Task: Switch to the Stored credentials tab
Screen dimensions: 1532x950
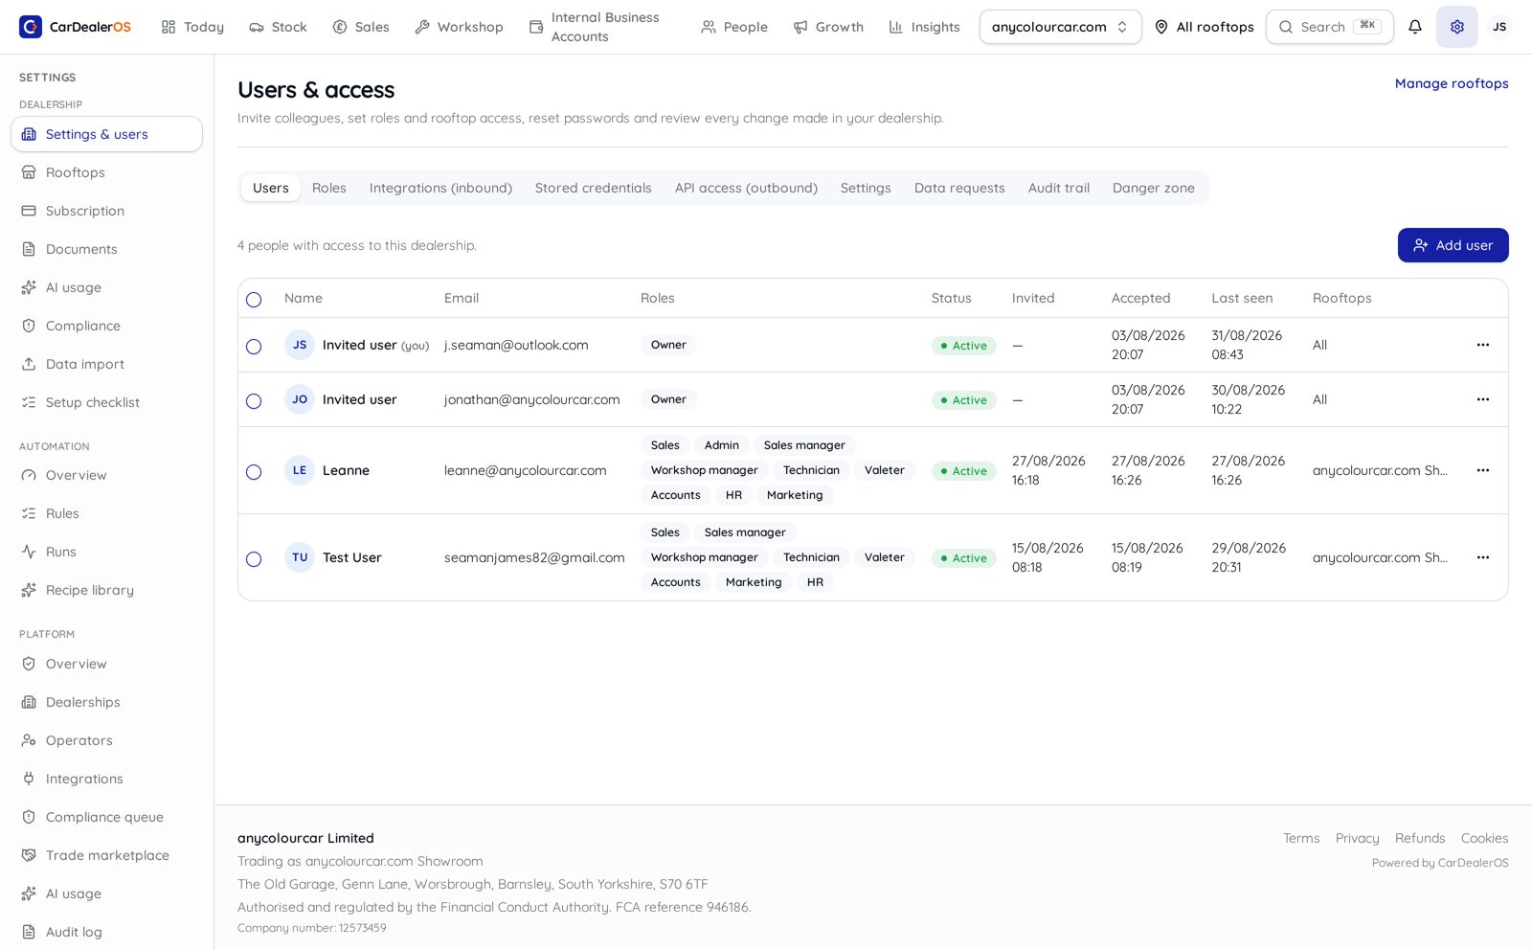Action: tap(593, 188)
